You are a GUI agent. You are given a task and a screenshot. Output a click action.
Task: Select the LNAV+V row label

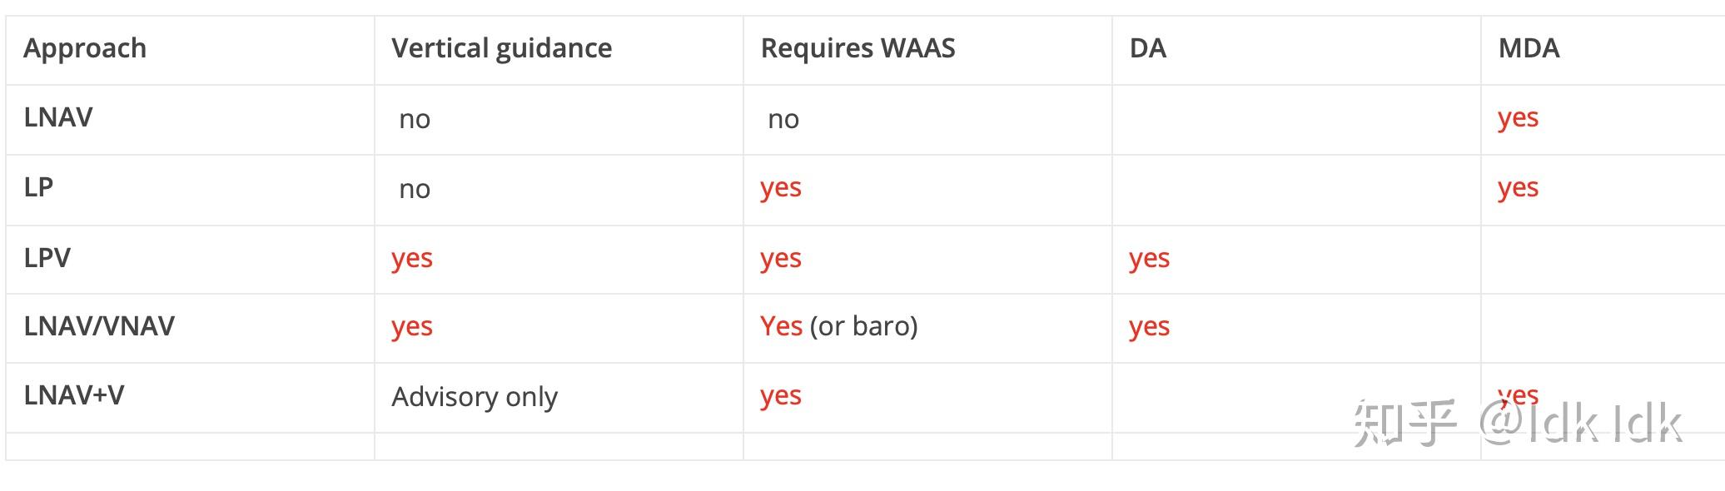coord(74,395)
